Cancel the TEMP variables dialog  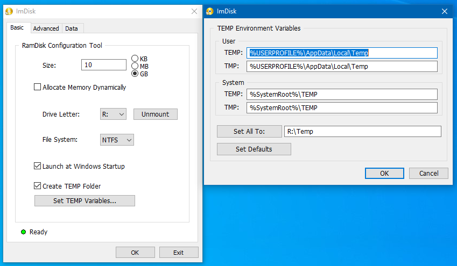(x=428, y=174)
